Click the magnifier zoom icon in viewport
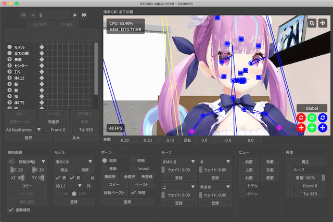This screenshot has height=222, width=333. (312, 23)
